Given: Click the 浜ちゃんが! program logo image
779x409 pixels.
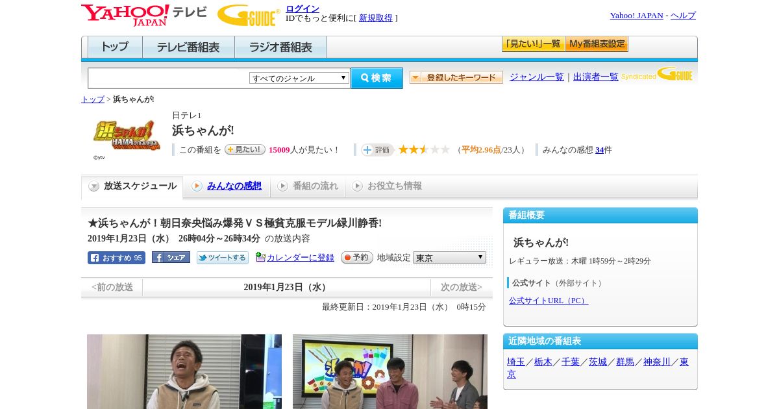Looking at the screenshot, I should [x=127, y=135].
